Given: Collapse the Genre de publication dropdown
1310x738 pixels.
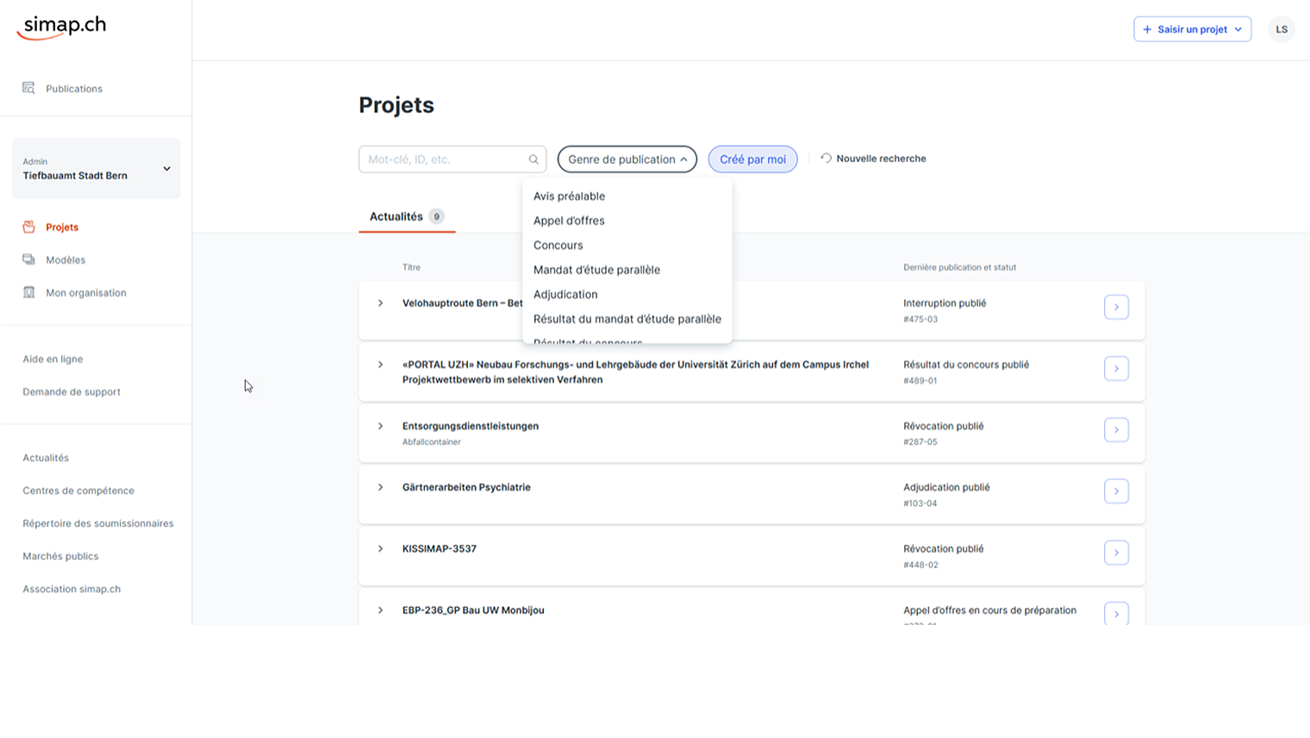Looking at the screenshot, I should point(627,159).
